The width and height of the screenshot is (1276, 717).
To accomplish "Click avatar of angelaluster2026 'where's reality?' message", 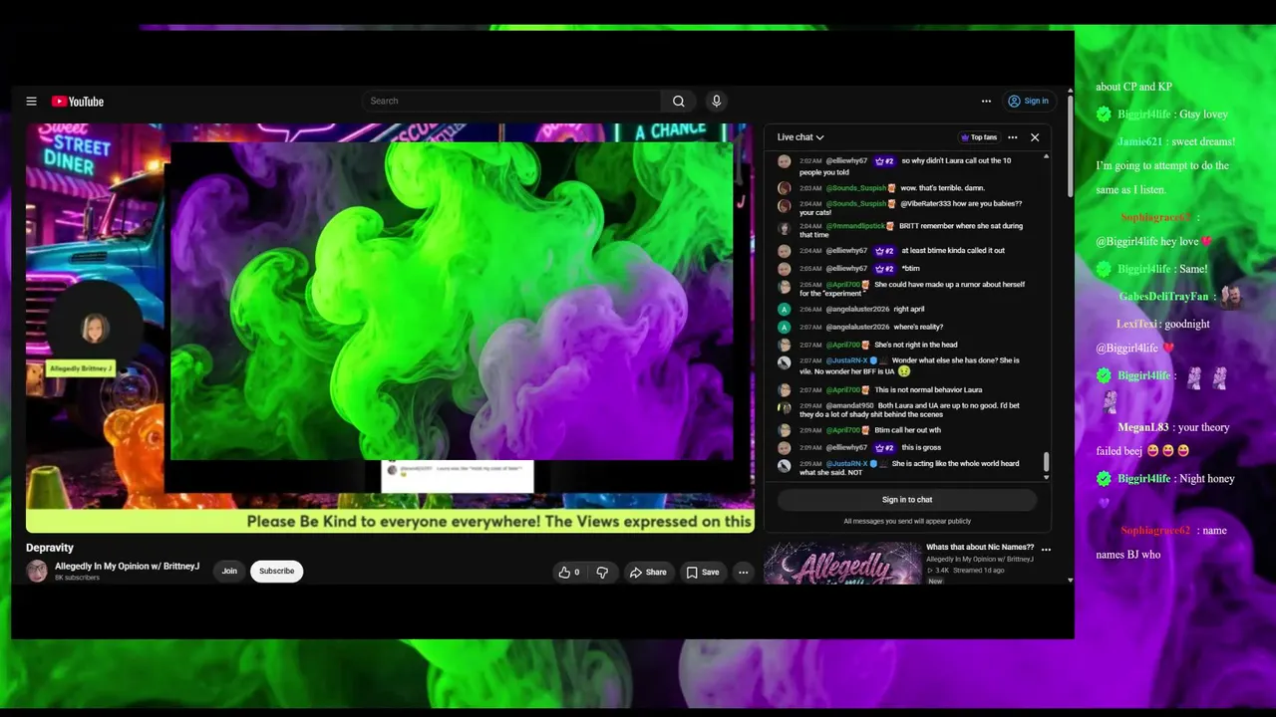I will tap(785, 328).
